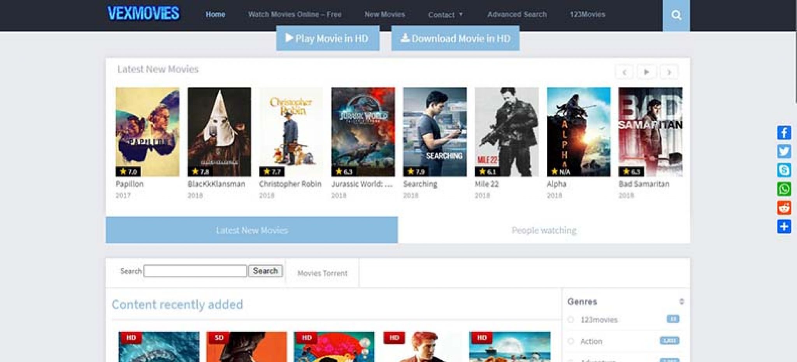Click the Searching title link
This screenshot has height=362, width=797.
click(x=420, y=184)
